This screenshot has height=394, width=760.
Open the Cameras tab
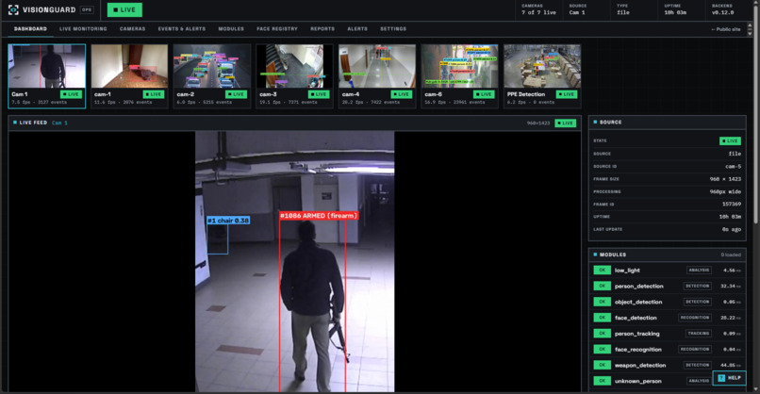132,29
